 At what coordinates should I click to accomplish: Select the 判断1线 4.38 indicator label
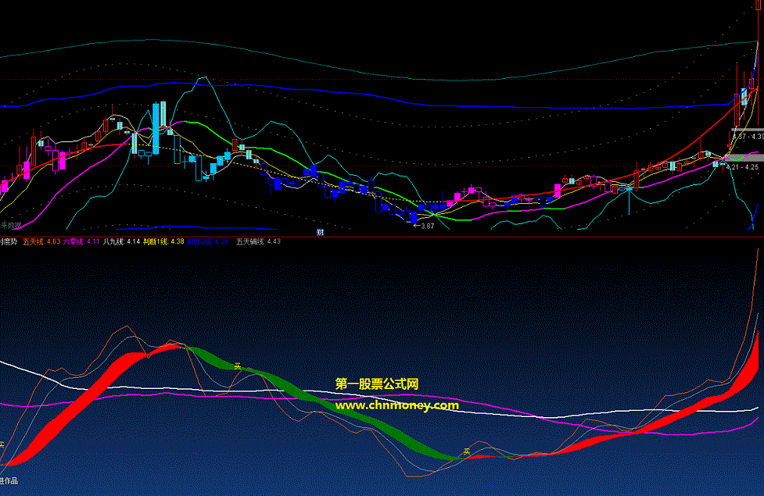coord(163,241)
